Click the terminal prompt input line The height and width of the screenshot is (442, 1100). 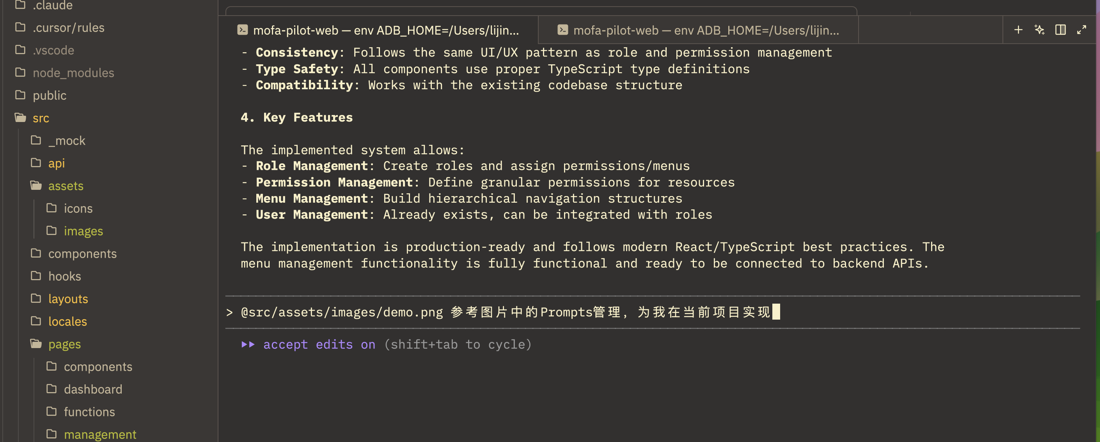point(504,312)
